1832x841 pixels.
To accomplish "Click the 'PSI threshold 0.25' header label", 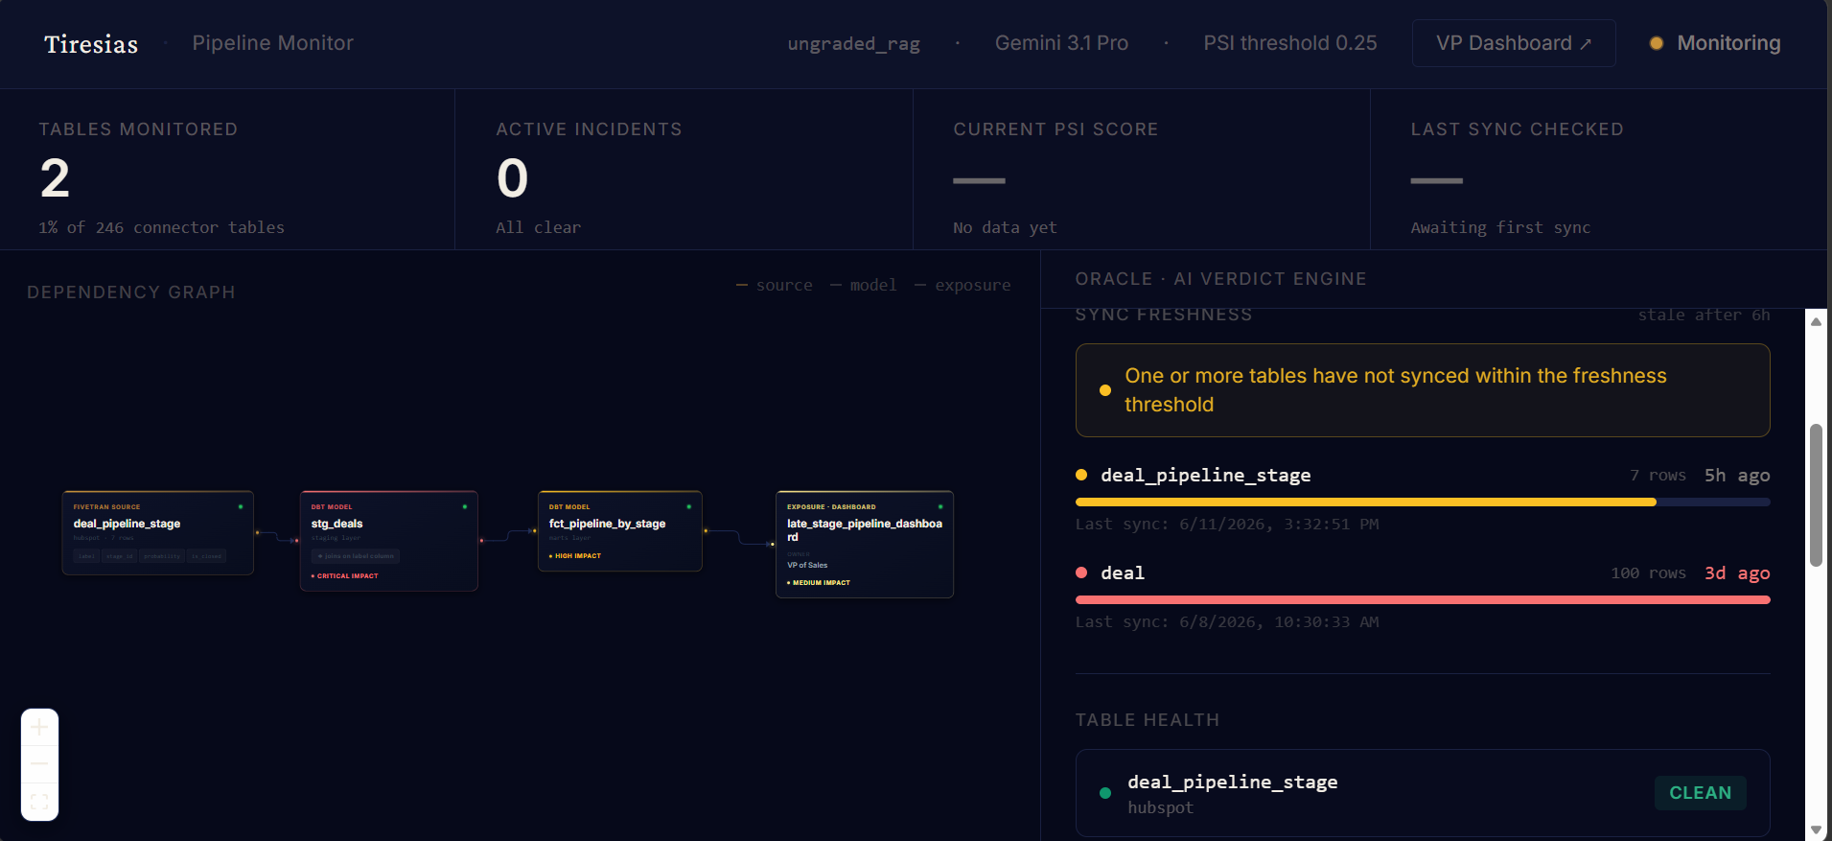I will pos(1290,43).
